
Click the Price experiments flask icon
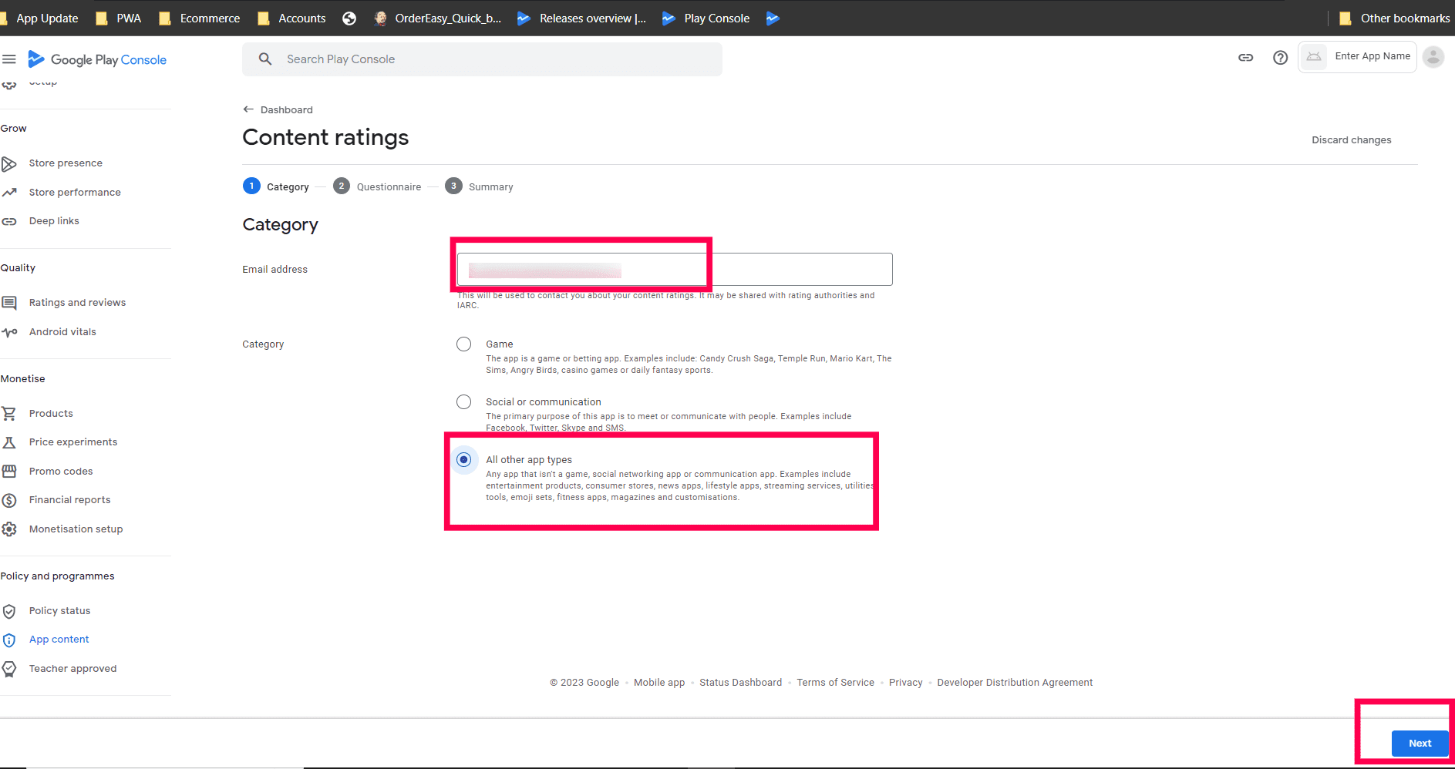pos(9,442)
